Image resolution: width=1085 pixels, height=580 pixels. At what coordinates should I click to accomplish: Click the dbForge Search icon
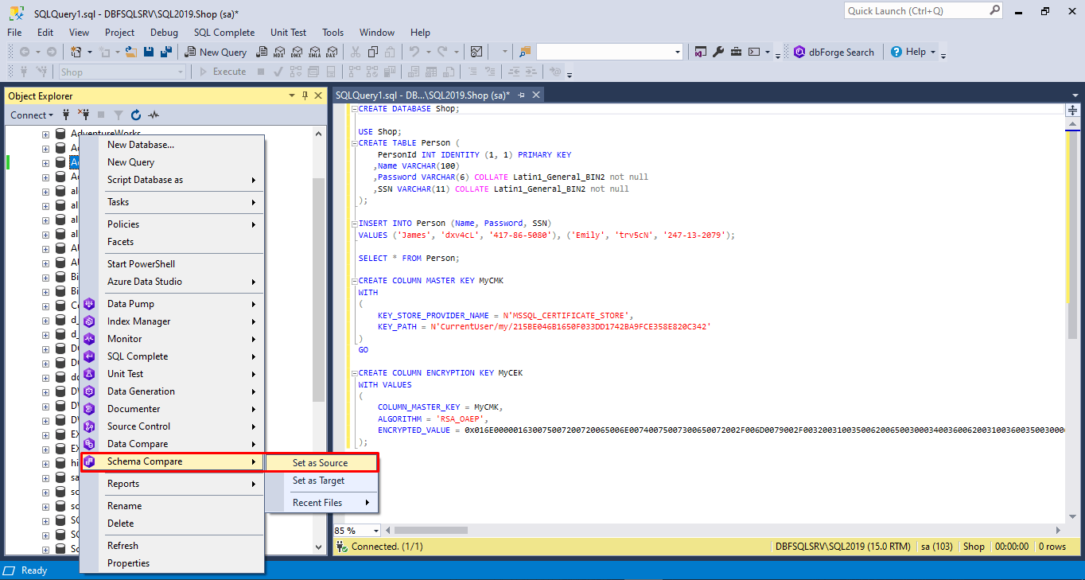pyautogui.click(x=799, y=51)
